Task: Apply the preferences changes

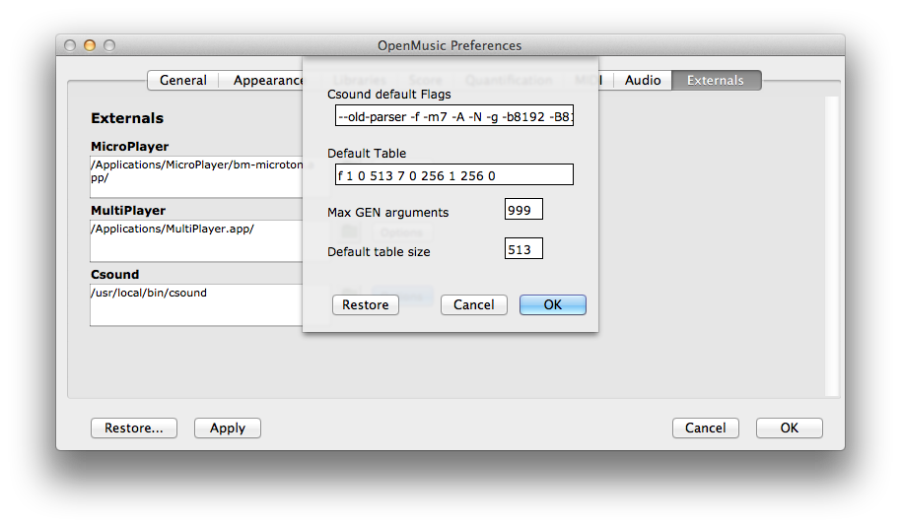Action: tap(228, 428)
